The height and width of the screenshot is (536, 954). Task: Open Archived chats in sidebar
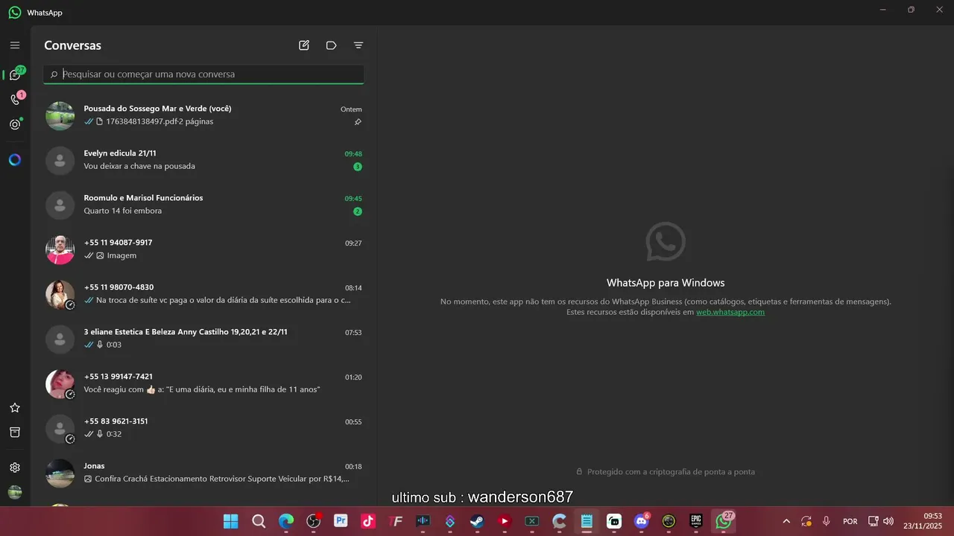click(x=15, y=433)
